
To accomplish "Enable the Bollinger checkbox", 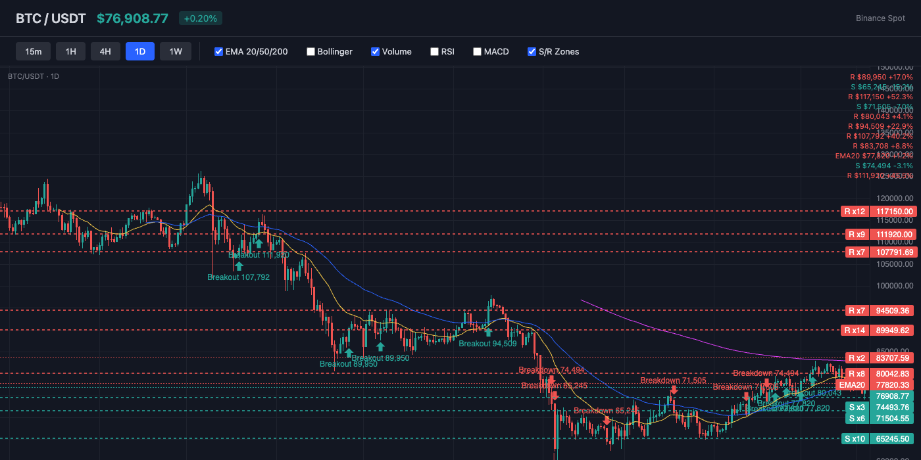I will [311, 51].
